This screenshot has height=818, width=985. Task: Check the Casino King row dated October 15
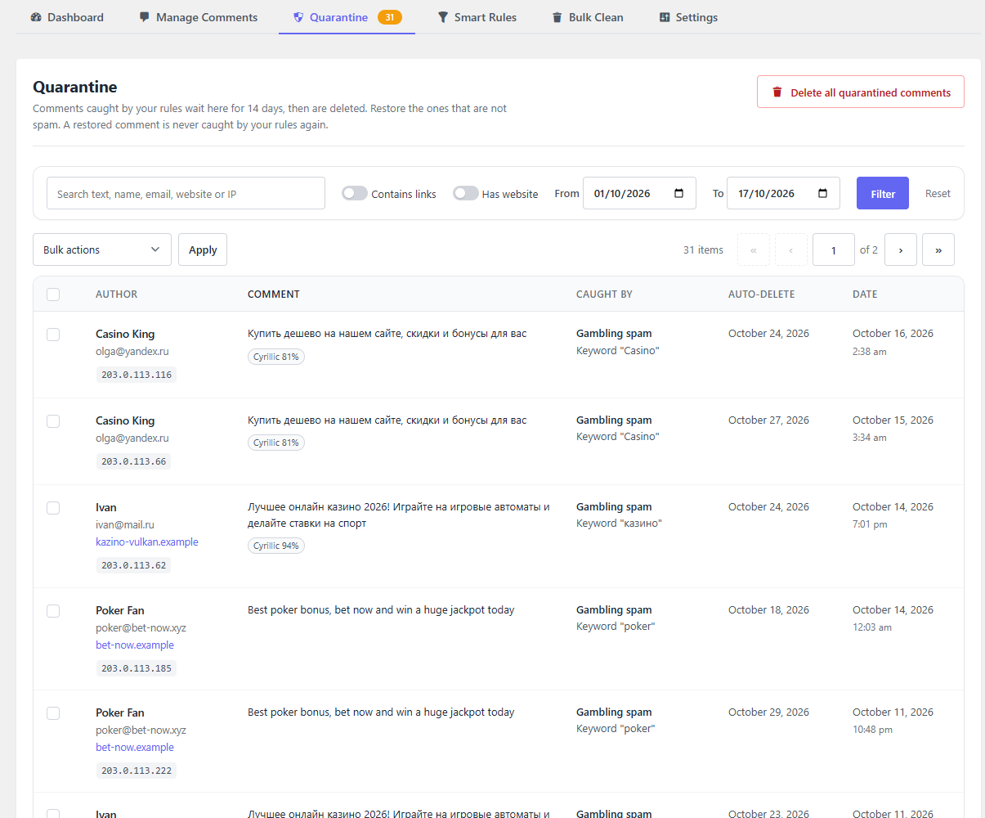click(x=53, y=421)
